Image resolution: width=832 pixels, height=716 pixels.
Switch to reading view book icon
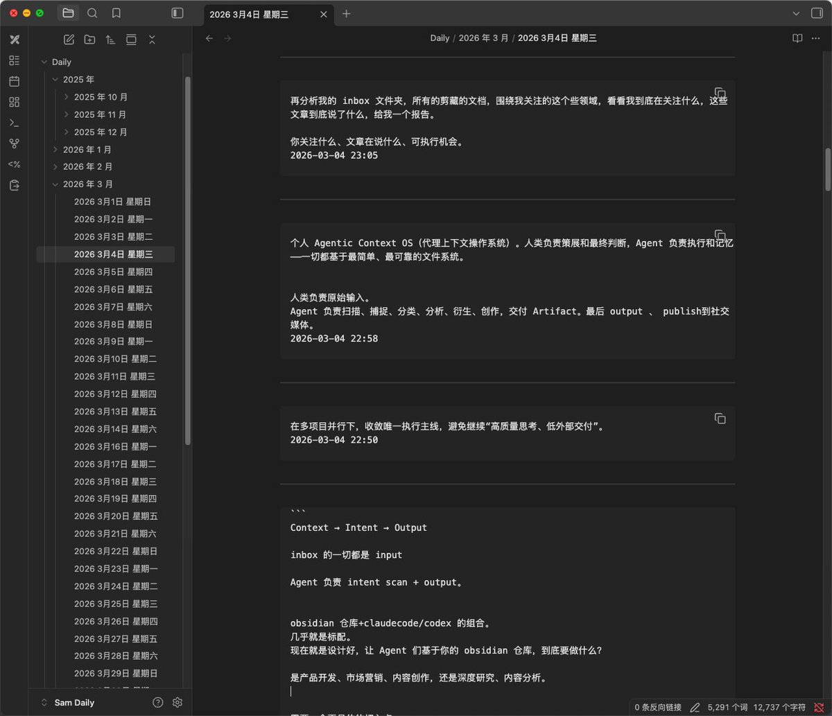797,38
